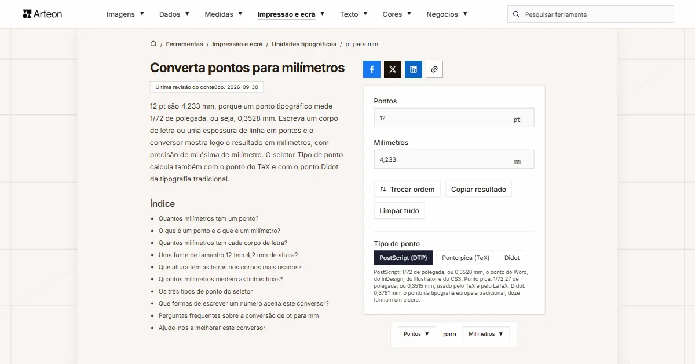Open the Dados menu

[x=174, y=14]
